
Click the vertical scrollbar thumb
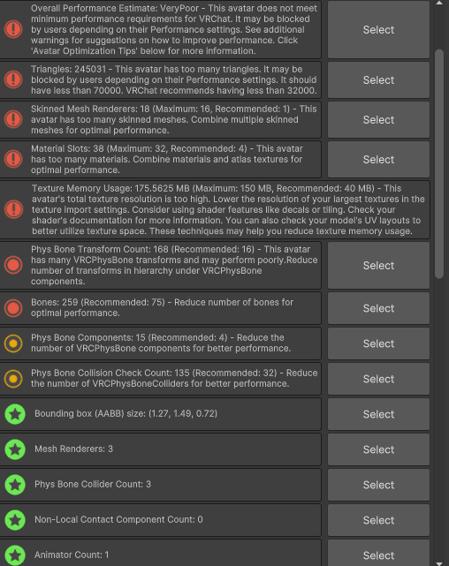[x=439, y=164]
